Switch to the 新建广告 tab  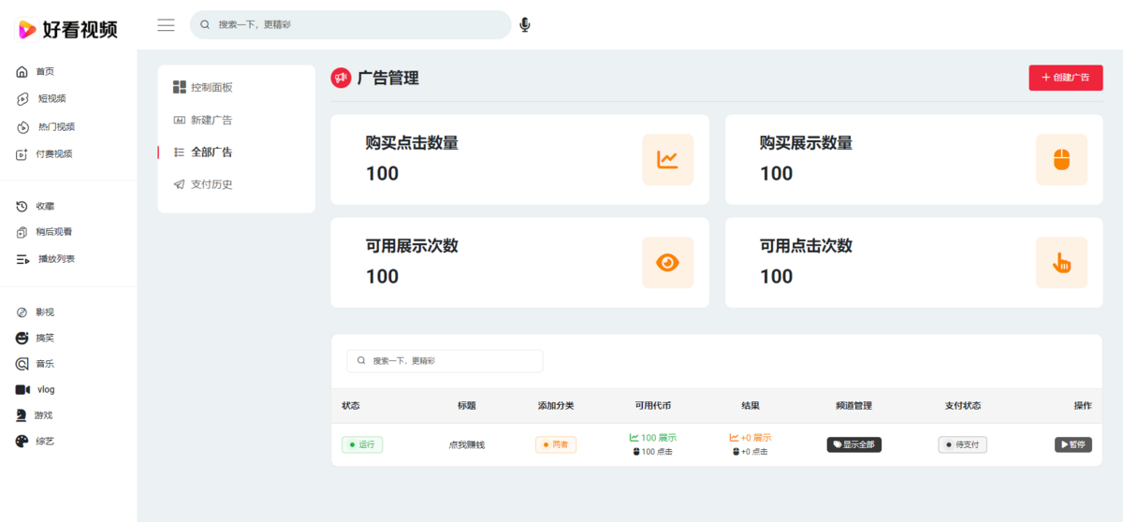[211, 120]
